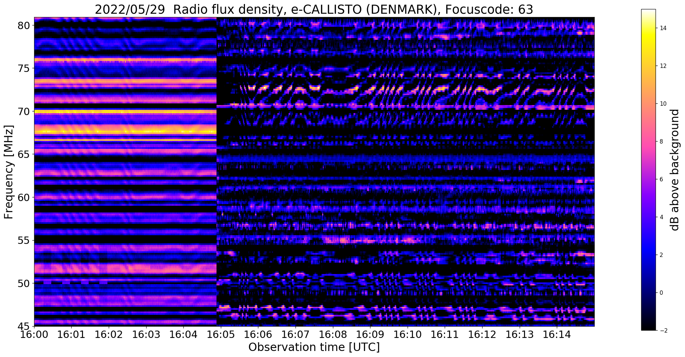
Task: Click the 80 MHz frequency tick label
Action: click(24, 25)
